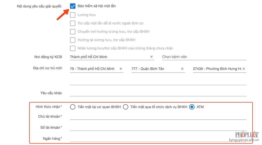Clear the 79 - Thành phố Hồ Chí Minh province

coord(121,69)
